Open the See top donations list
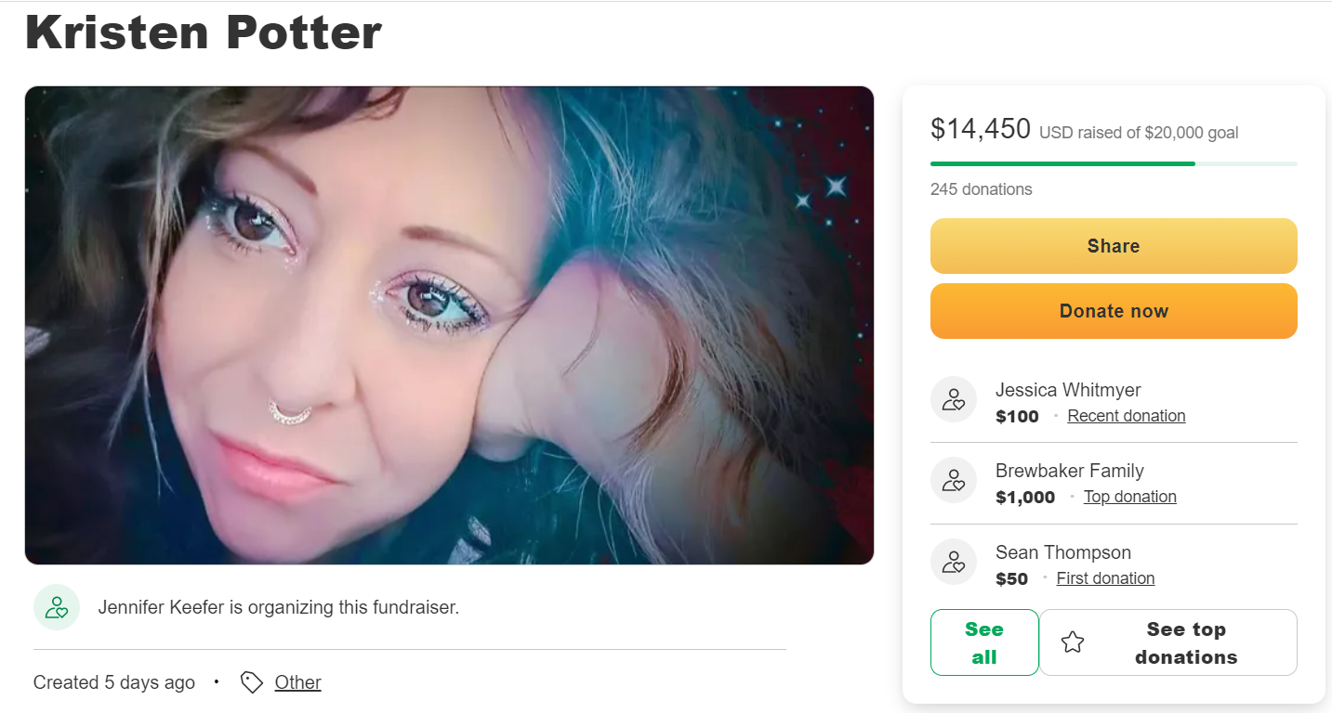Viewport: 1332px width, 713px height. (1186, 642)
